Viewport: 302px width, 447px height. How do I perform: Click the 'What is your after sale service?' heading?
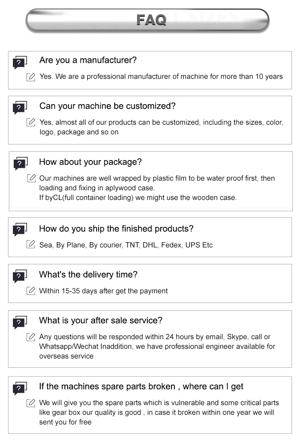(101, 321)
